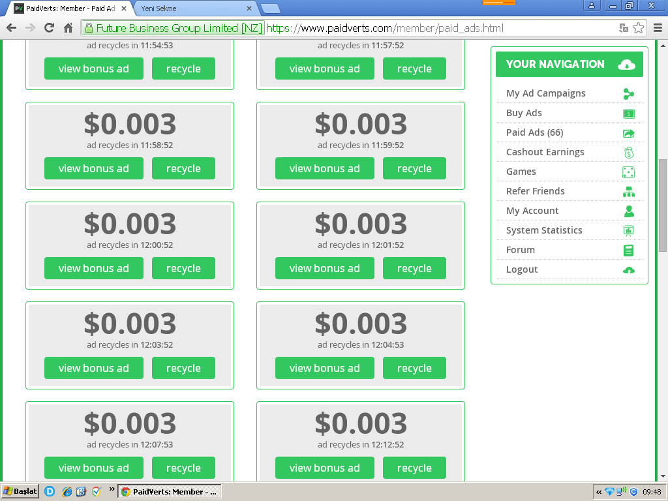Viewport: 668px width, 501px height.
Task: Switch to the Yeni Sekme tab
Action: pyautogui.click(x=193, y=8)
